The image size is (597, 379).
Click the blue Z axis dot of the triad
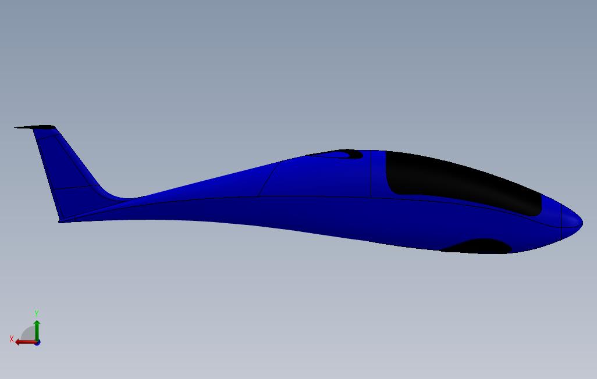[38, 343]
